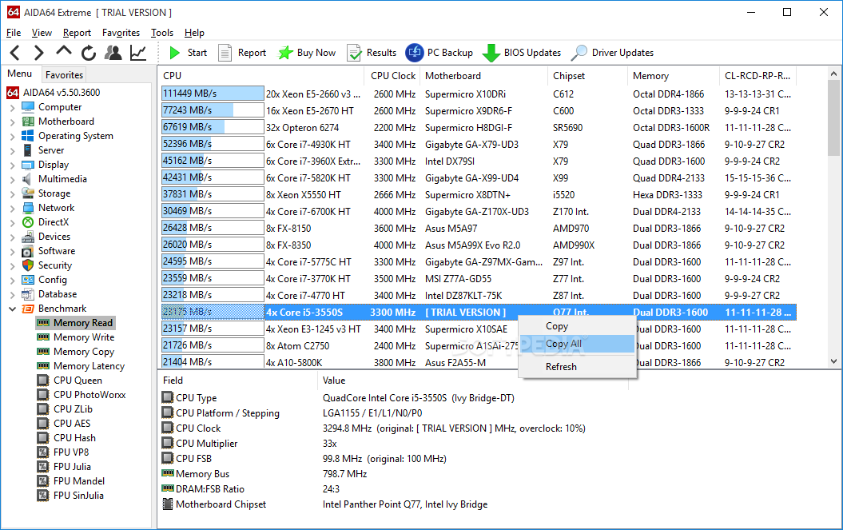Sort by the CPU Clock column header
Image resolution: width=843 pixels, height=530 pixels.
click(x=393, y=76)
